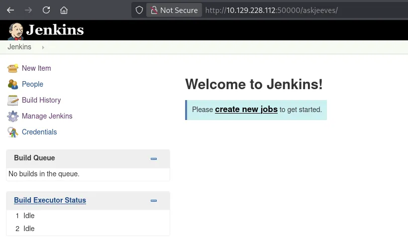This screenshot has width=408, height=252.
Task: Open the Manage Jenkins link
Action: pos(47,116)
